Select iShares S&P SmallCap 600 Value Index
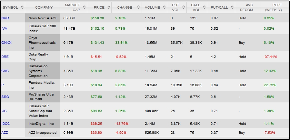This screenshot has width=290, height=140. tap(42, 111)
